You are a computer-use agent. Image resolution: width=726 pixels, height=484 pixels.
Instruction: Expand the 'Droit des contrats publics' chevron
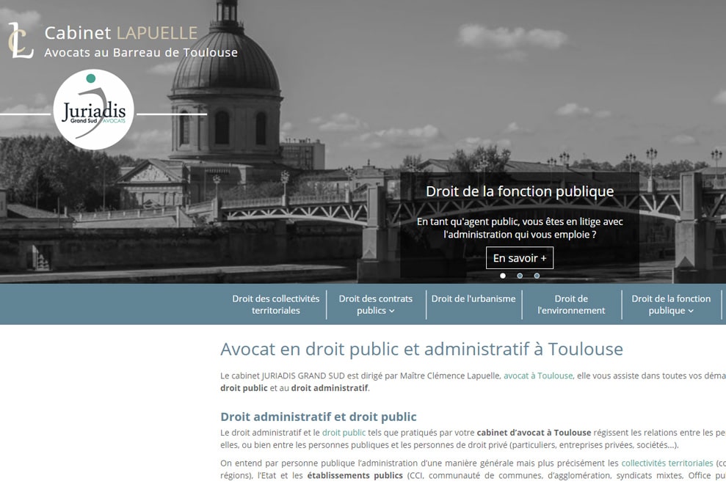point(392,311)
